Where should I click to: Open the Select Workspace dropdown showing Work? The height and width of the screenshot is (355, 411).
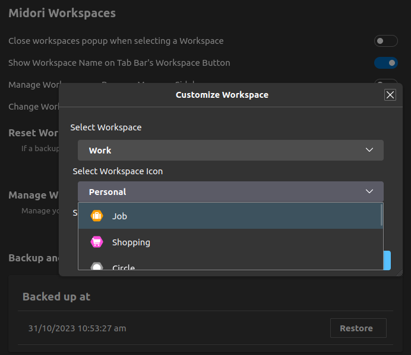coord(230,150)
